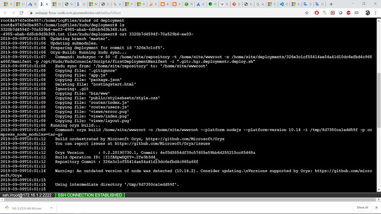The image size is (381, 214).
Task: Go back to the previous page
Action: tap(5, 13)
